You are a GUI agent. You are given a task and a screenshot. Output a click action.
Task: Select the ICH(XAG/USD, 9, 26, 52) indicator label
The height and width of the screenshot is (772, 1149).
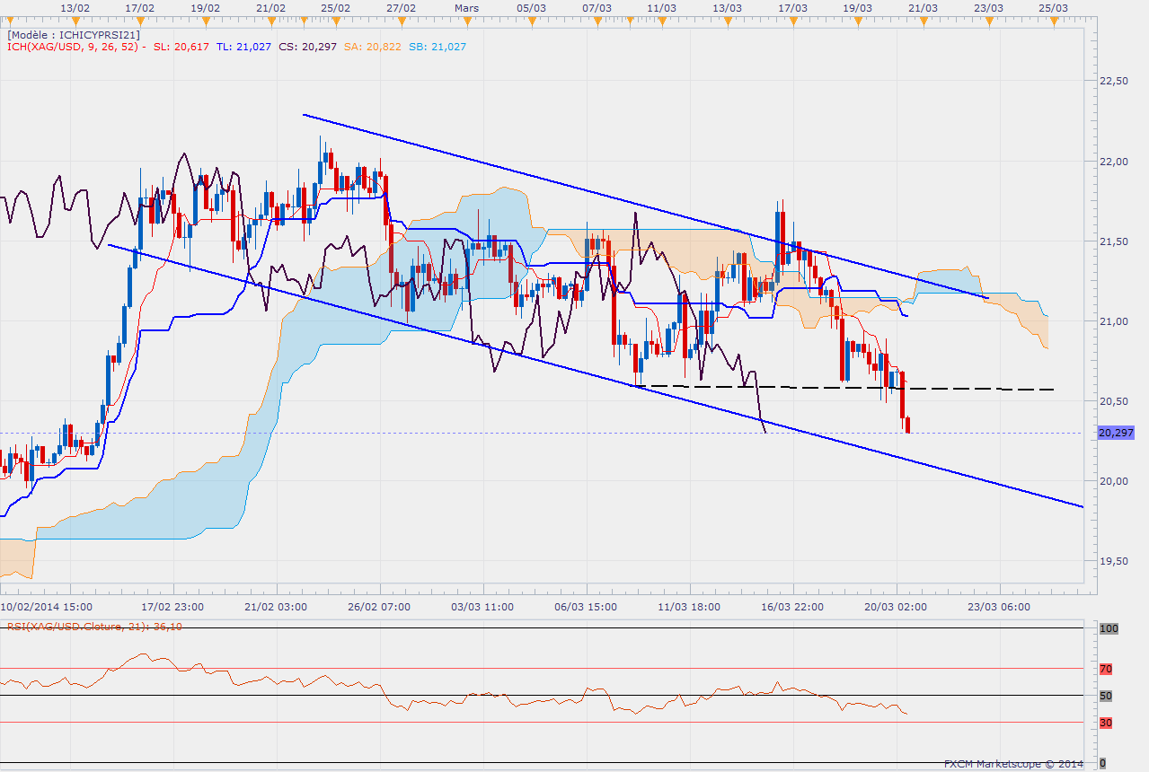pyautogui.click(x=72, y=47)
